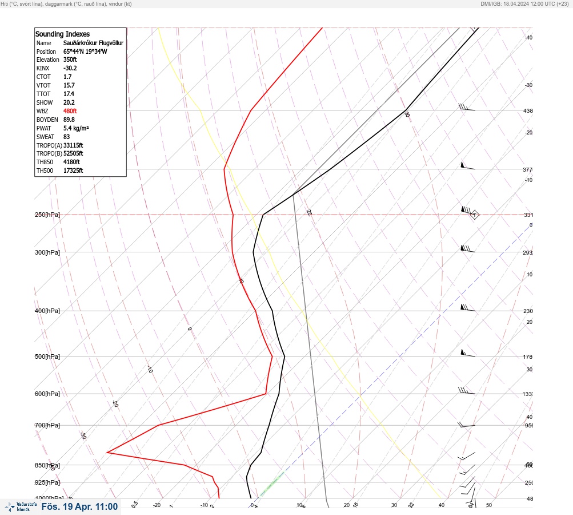The width and height of the screenshot is (573, 515).
Task: Click the wind barb beside the 377 height line
Action: [x=468, y=166]
